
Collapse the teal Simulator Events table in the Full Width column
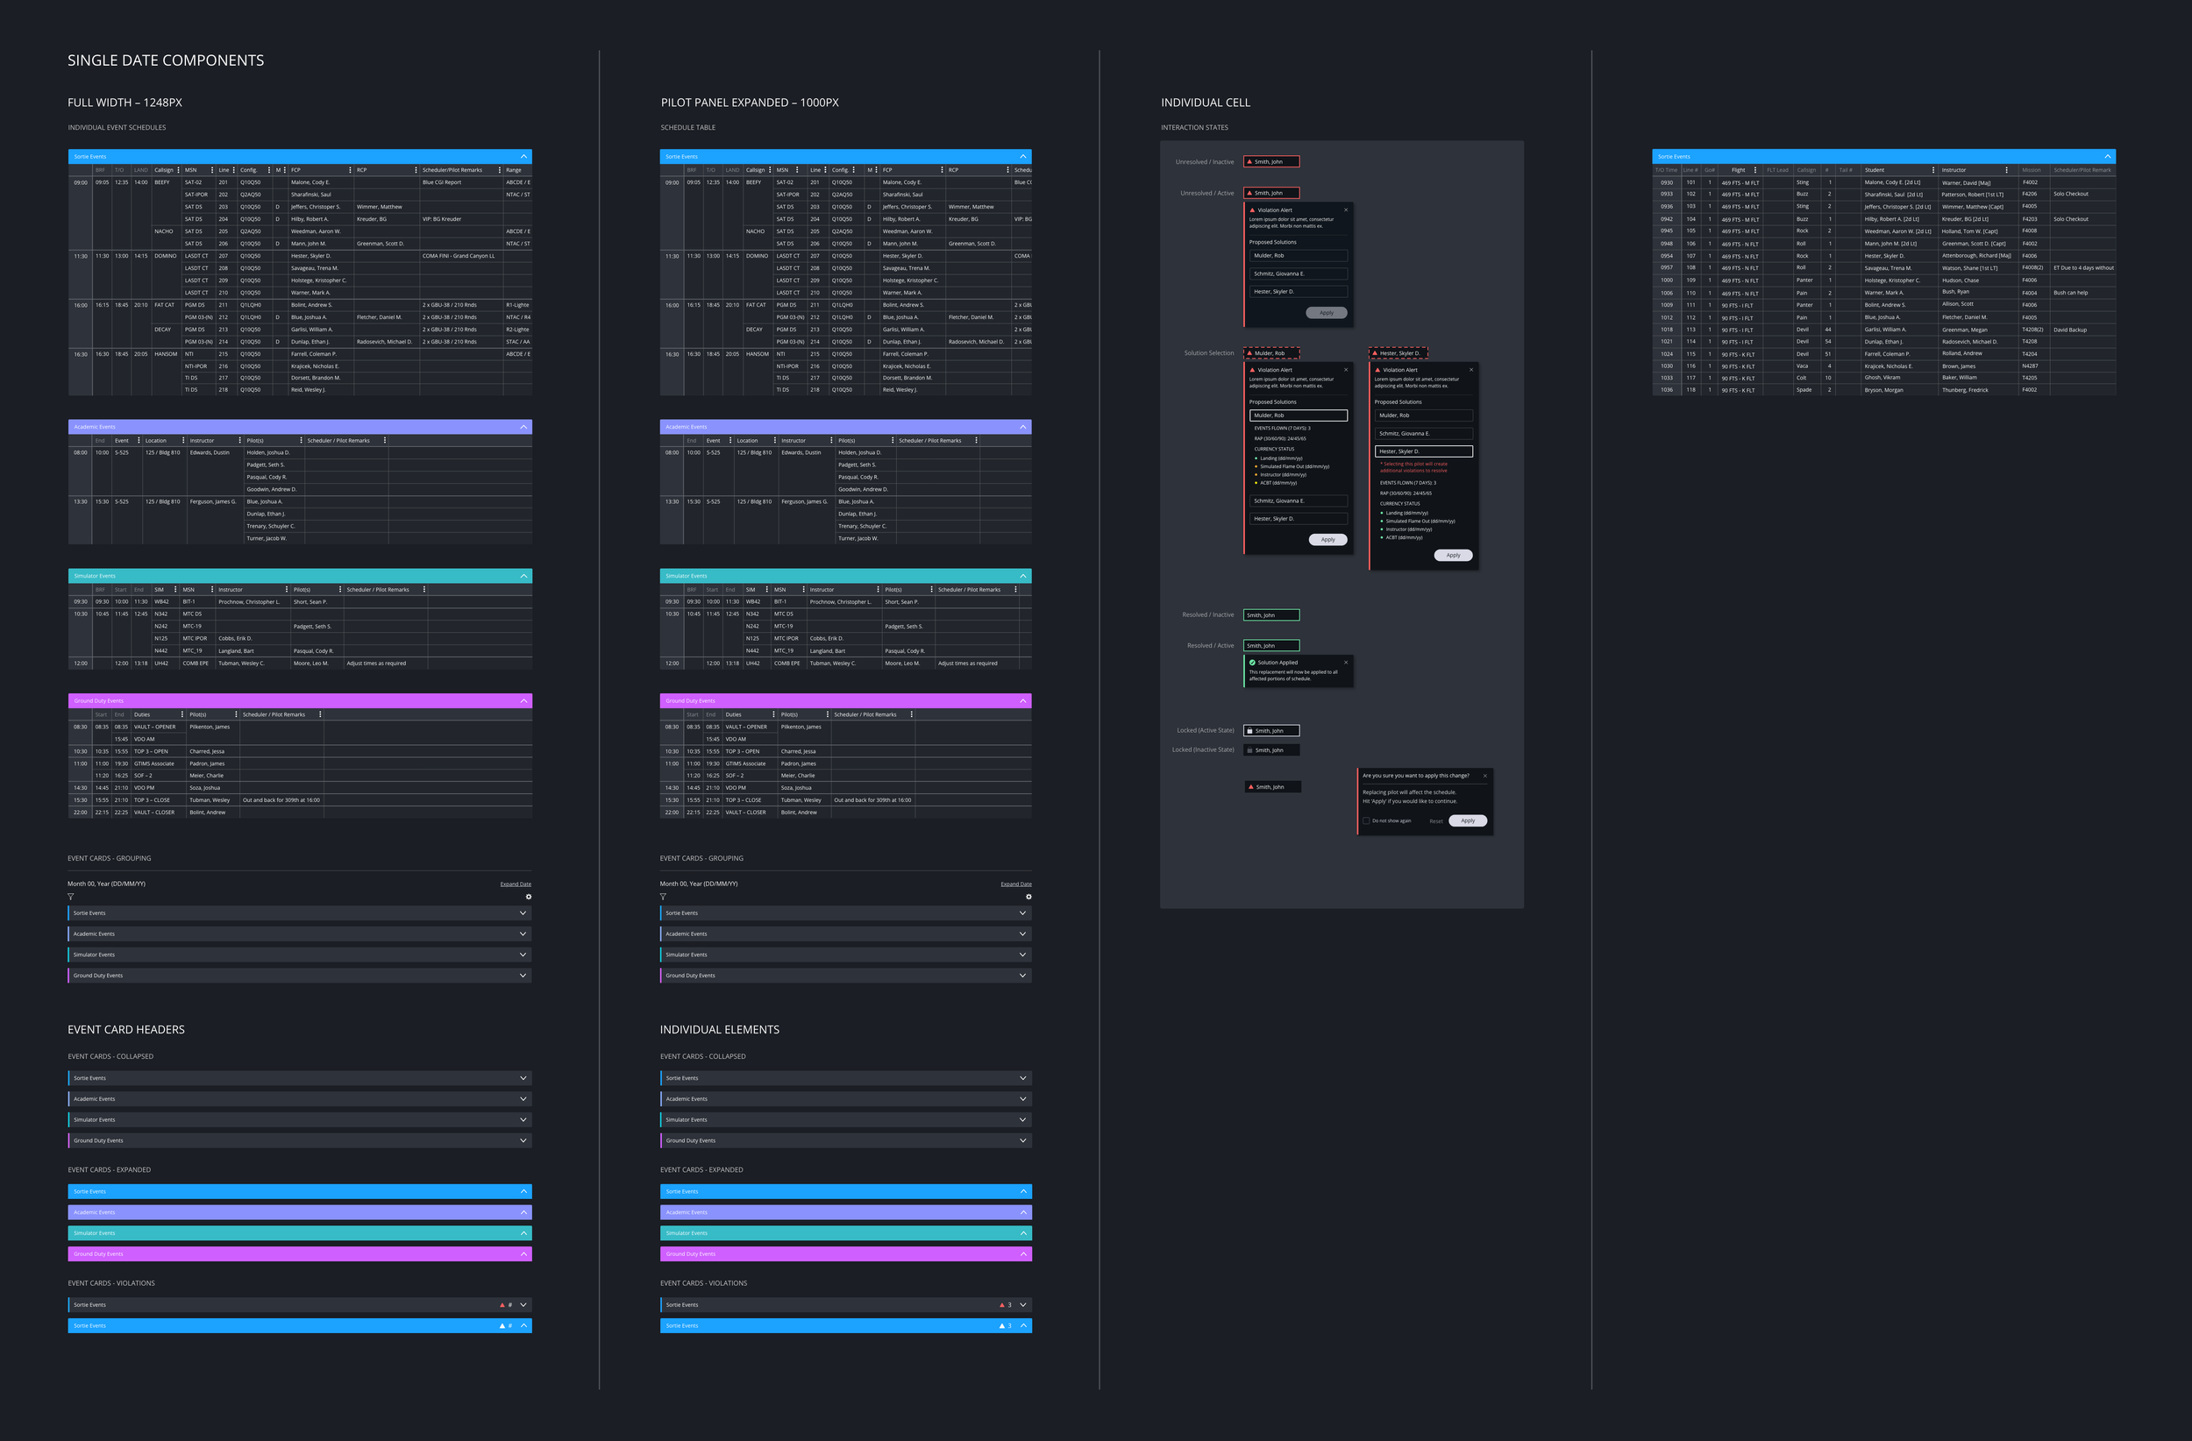523,577
